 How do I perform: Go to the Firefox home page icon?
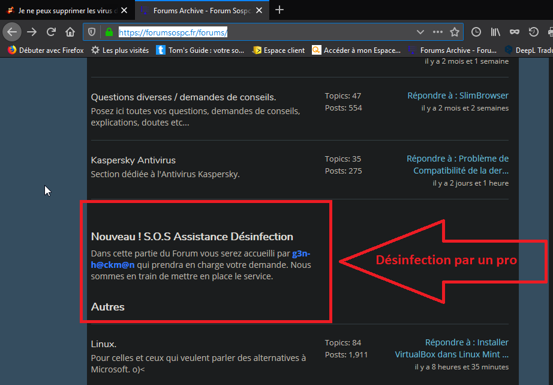70,32
